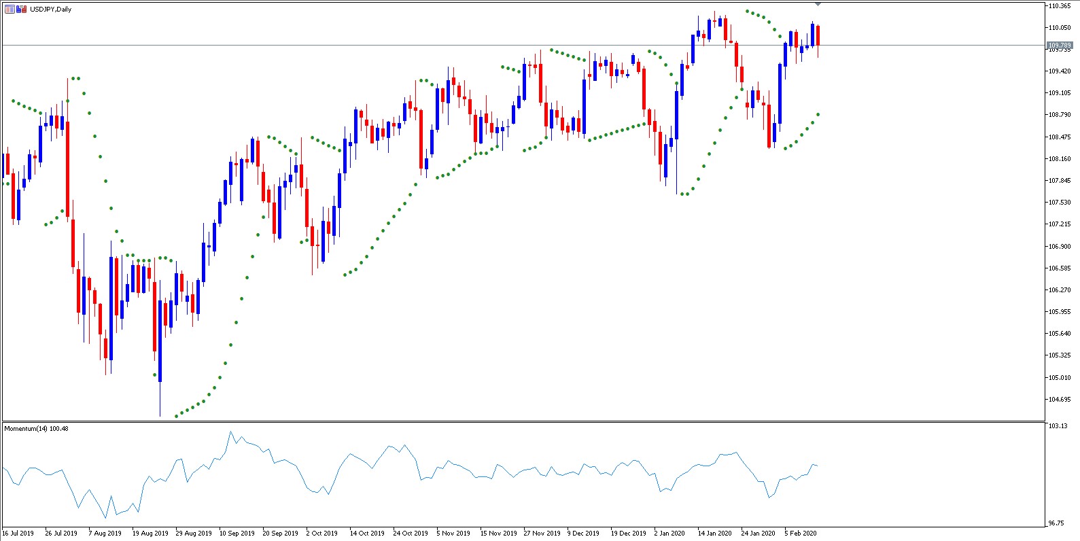The image size is (1080, 541).
Task: Click the 10 Sep 2019 date label
Action: tap(237, 534)
